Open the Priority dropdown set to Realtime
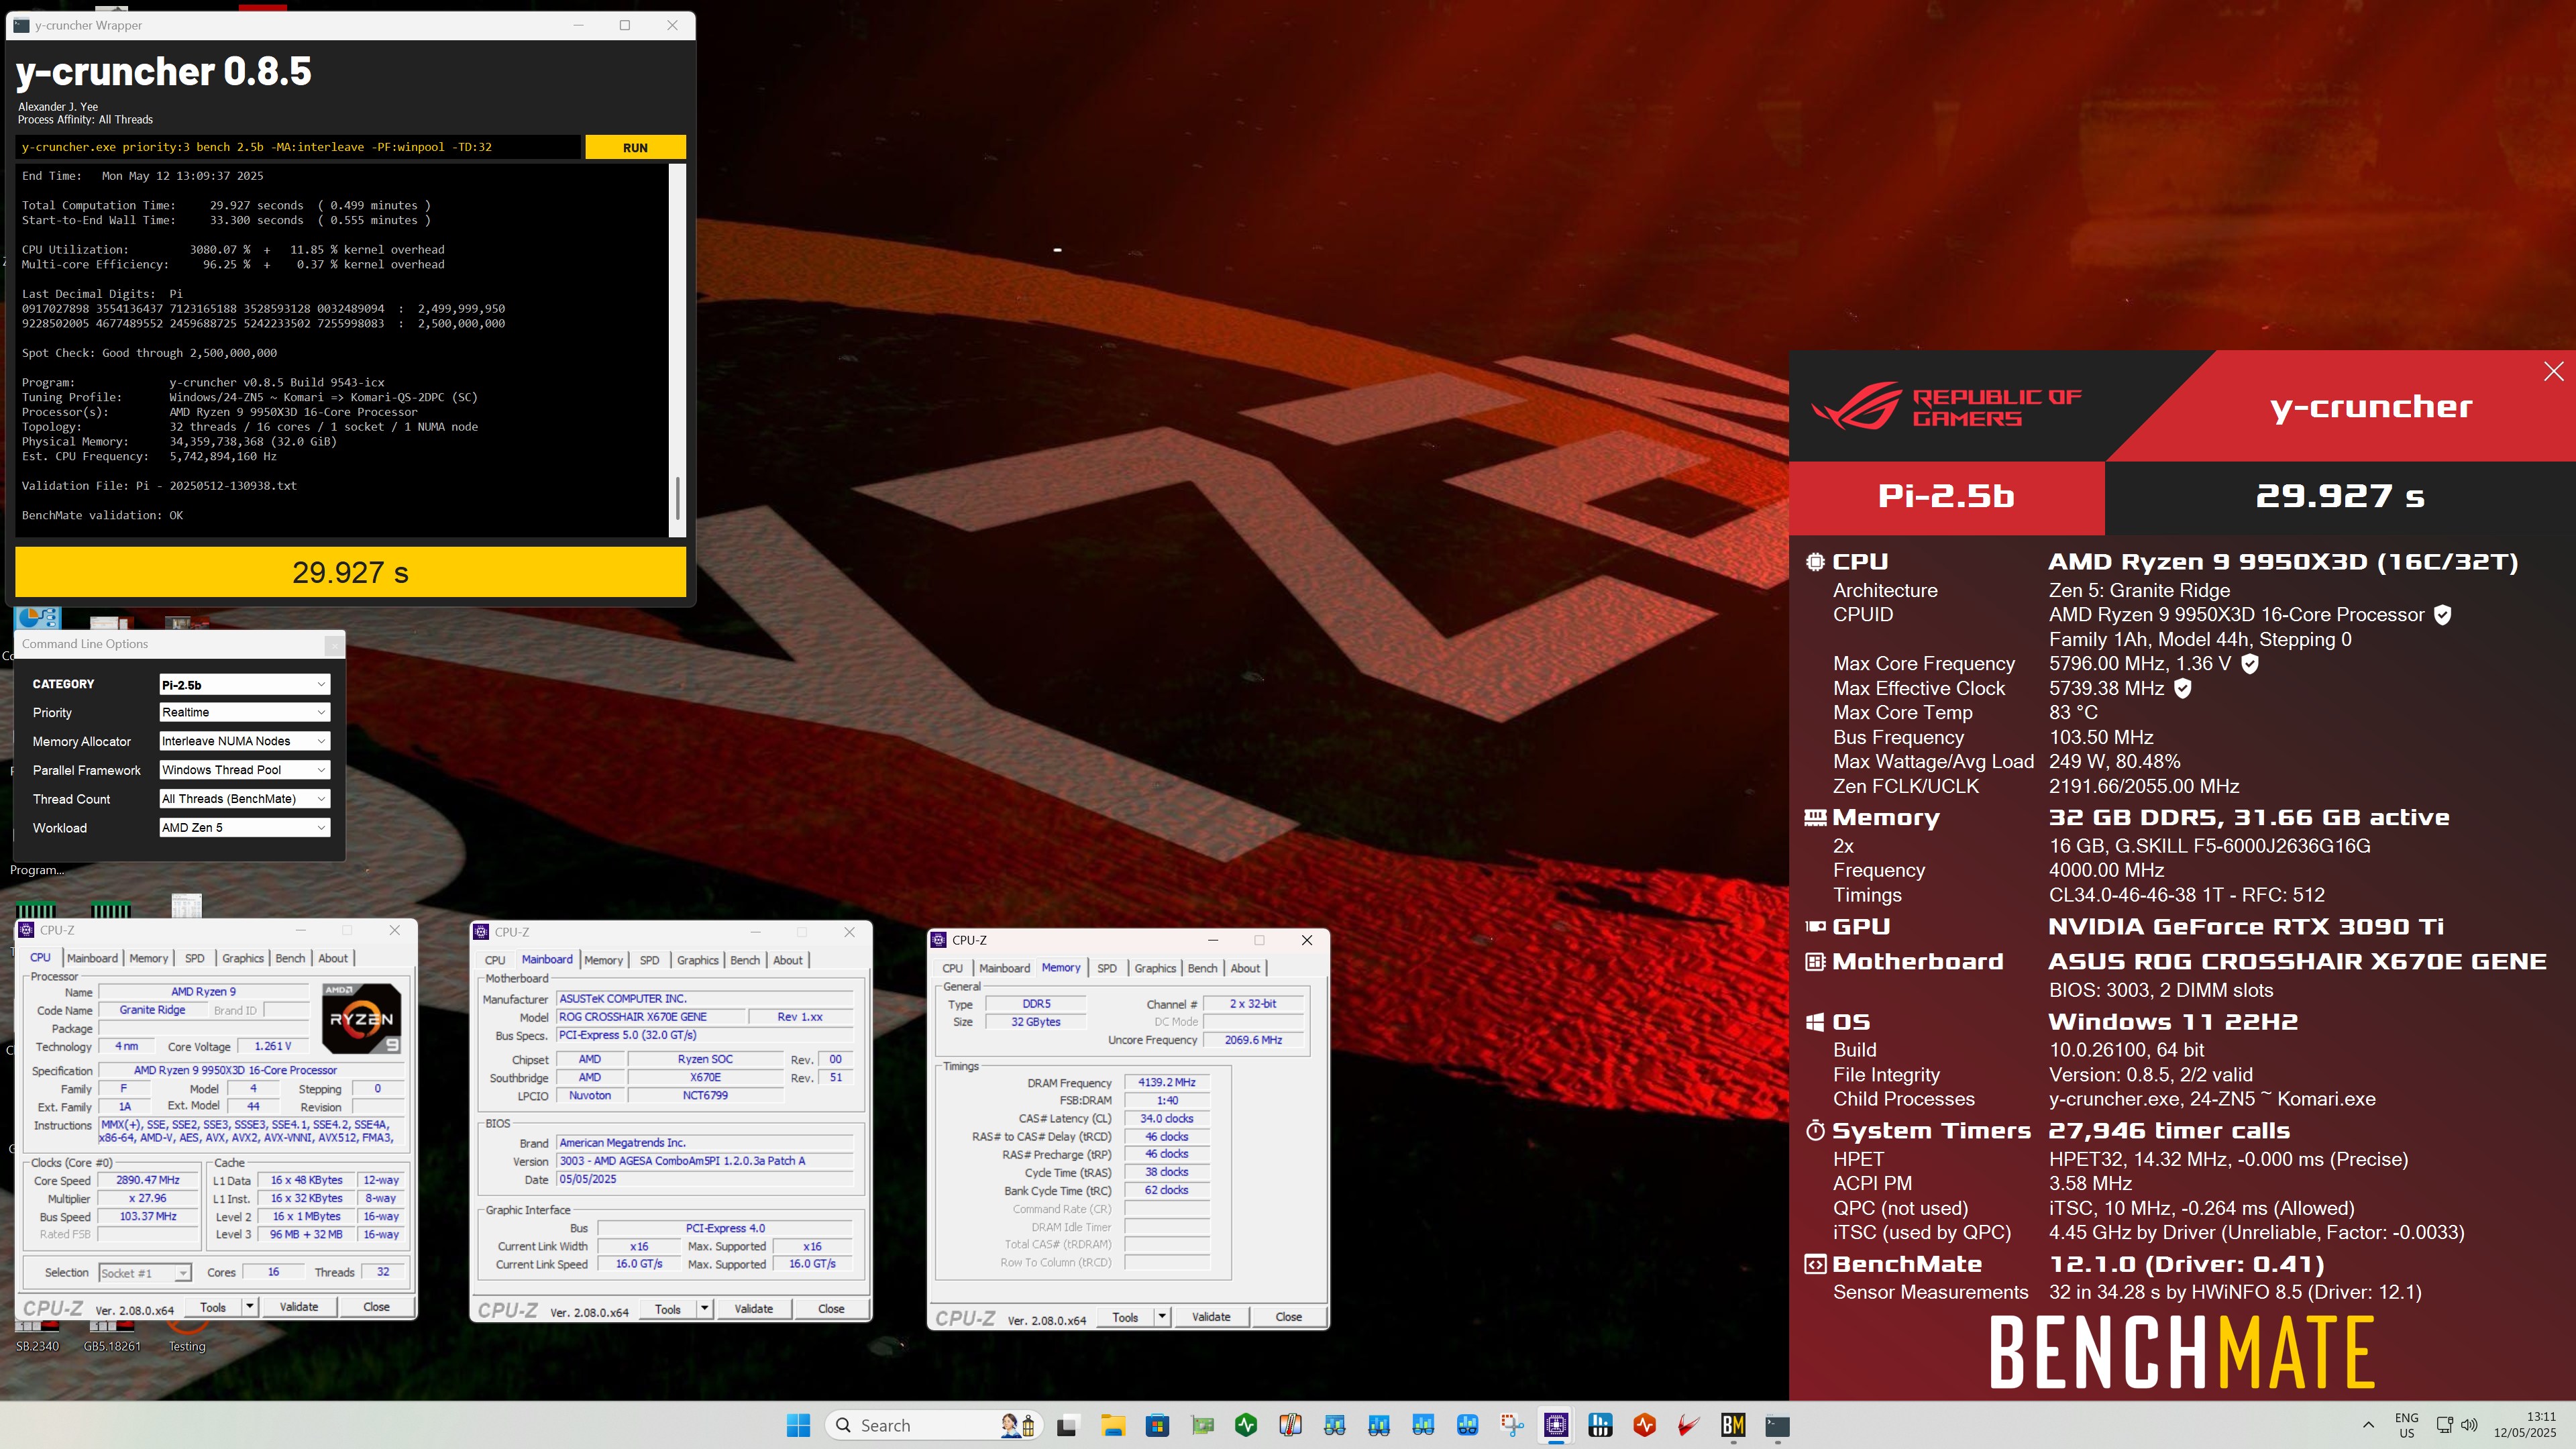Image resolution: width=2576 pixels, height=1449 pixels. pyautogui.click(x=244, y=712)
